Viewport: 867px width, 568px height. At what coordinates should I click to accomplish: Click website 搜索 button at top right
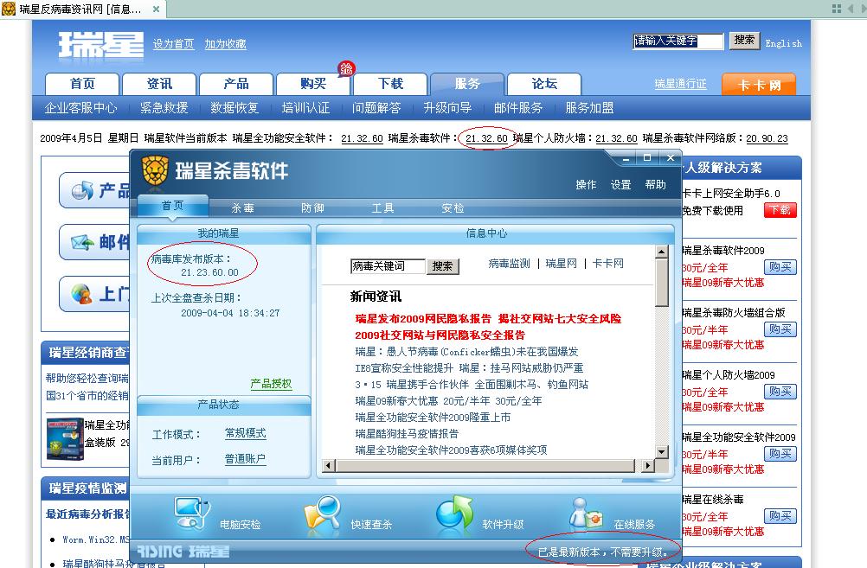click(744, 41)
